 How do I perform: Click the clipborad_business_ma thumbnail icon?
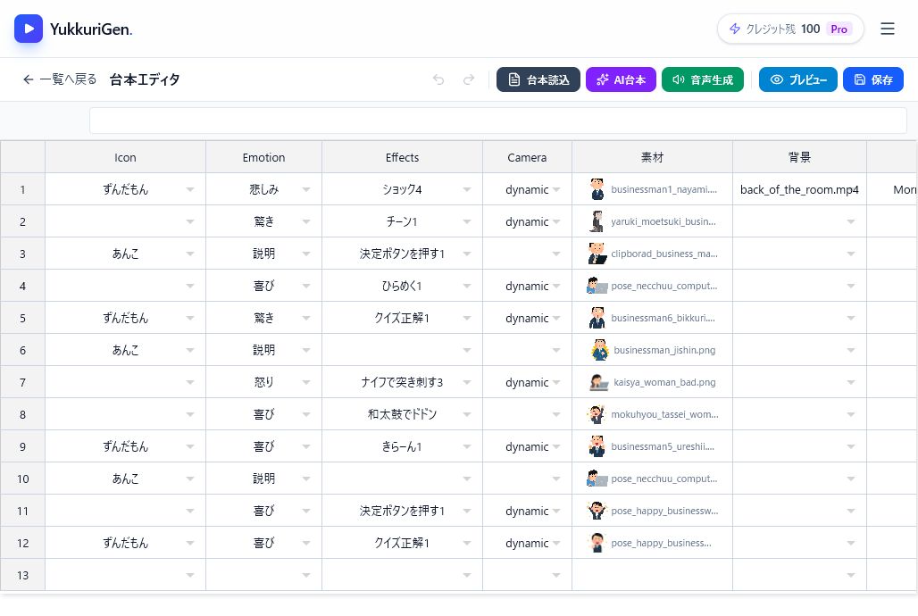click(x=597, y=254)
